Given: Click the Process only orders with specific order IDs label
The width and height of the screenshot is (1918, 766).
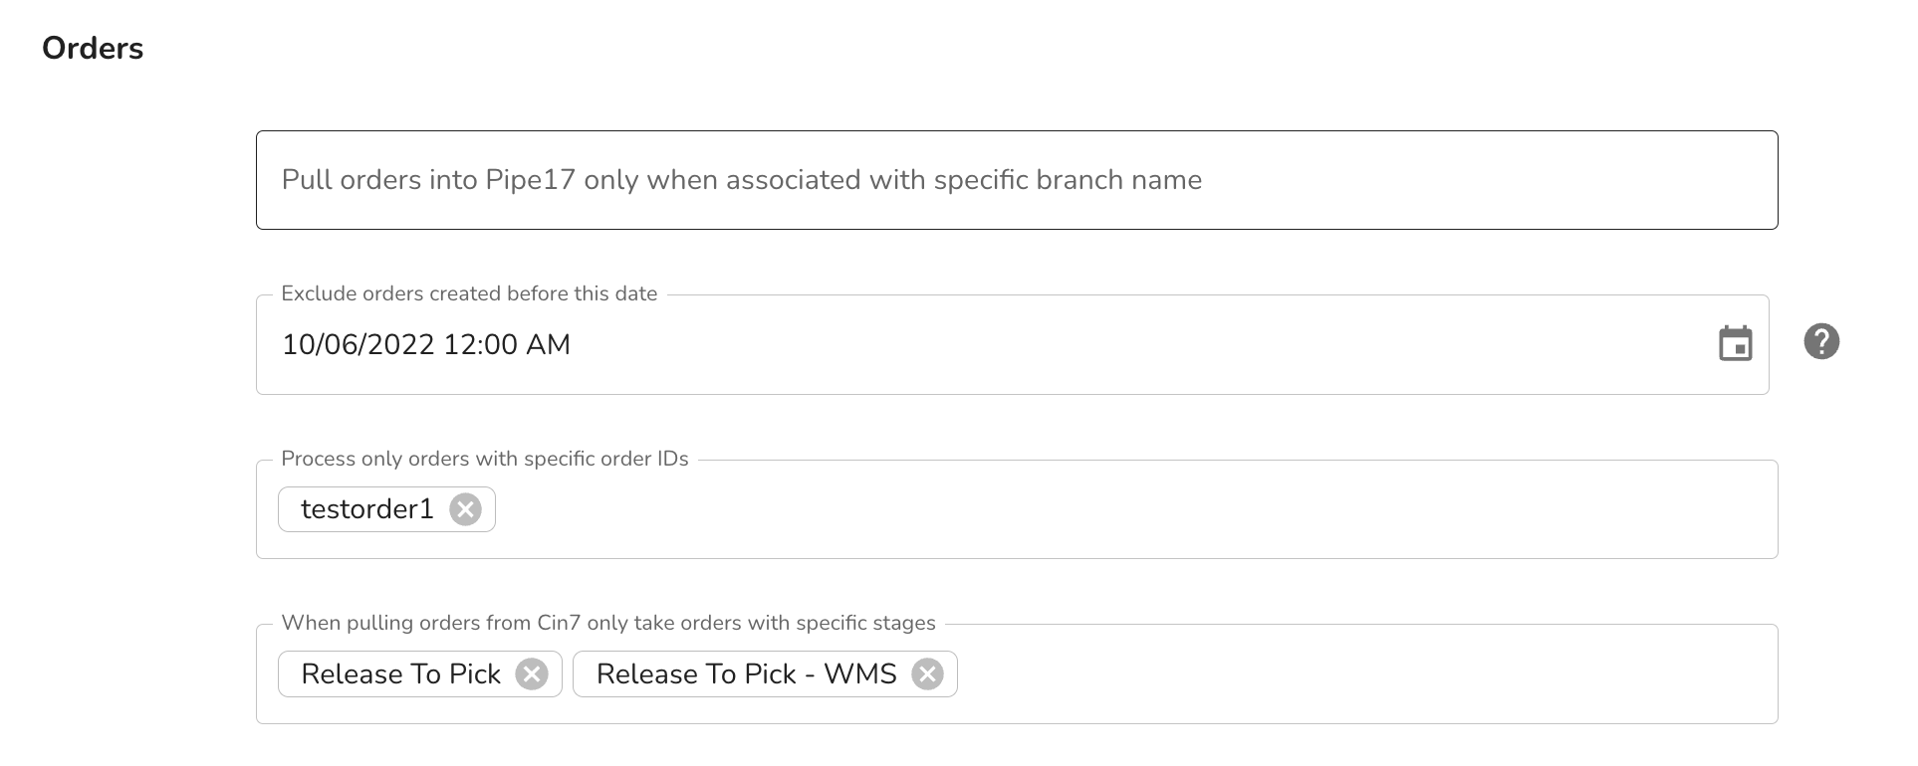Looking at the screenshot, I should coord(485,459).
